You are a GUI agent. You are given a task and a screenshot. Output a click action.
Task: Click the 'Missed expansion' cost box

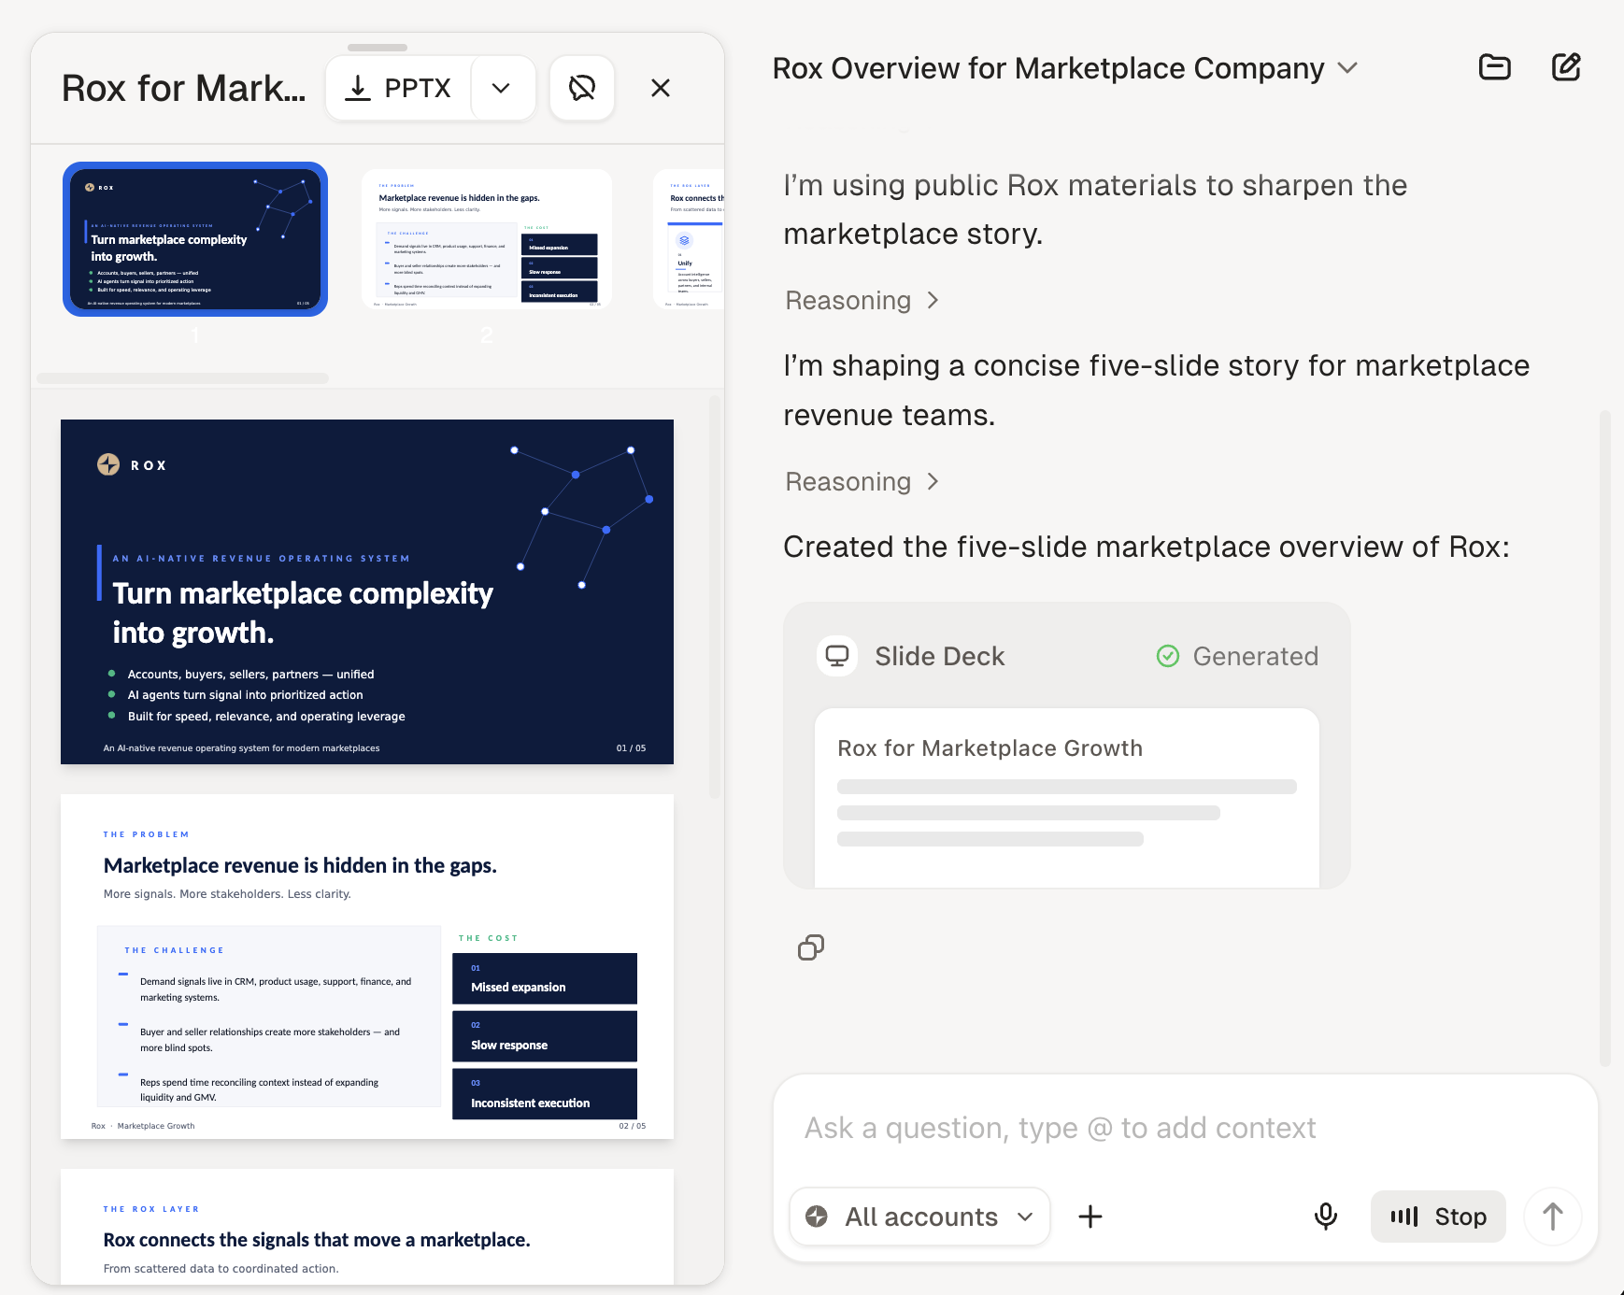point(545,978)
